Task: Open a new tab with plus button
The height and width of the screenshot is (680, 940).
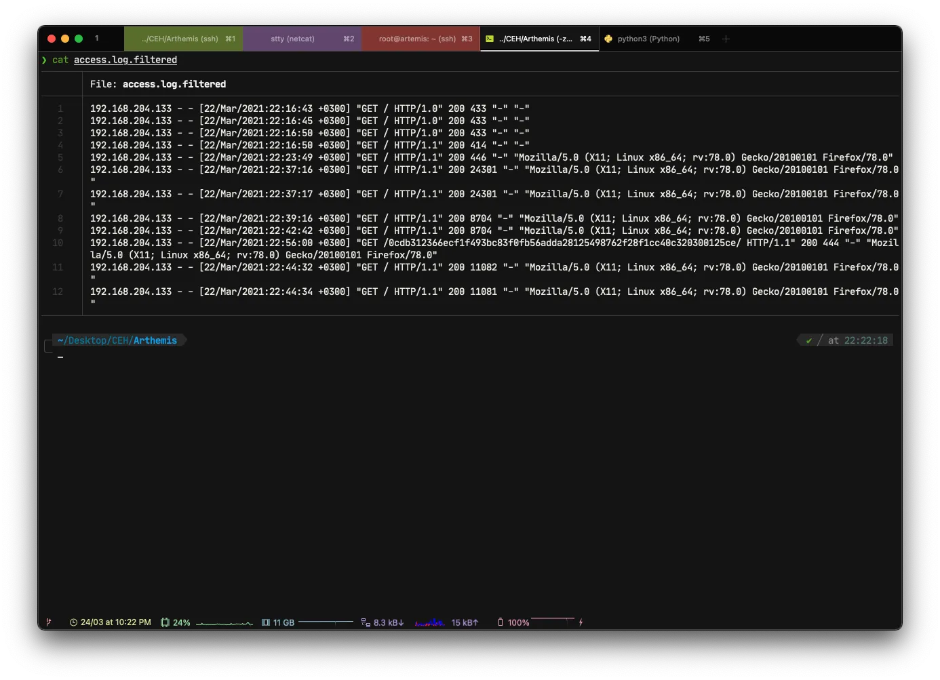Action: [x=726, y=39]
